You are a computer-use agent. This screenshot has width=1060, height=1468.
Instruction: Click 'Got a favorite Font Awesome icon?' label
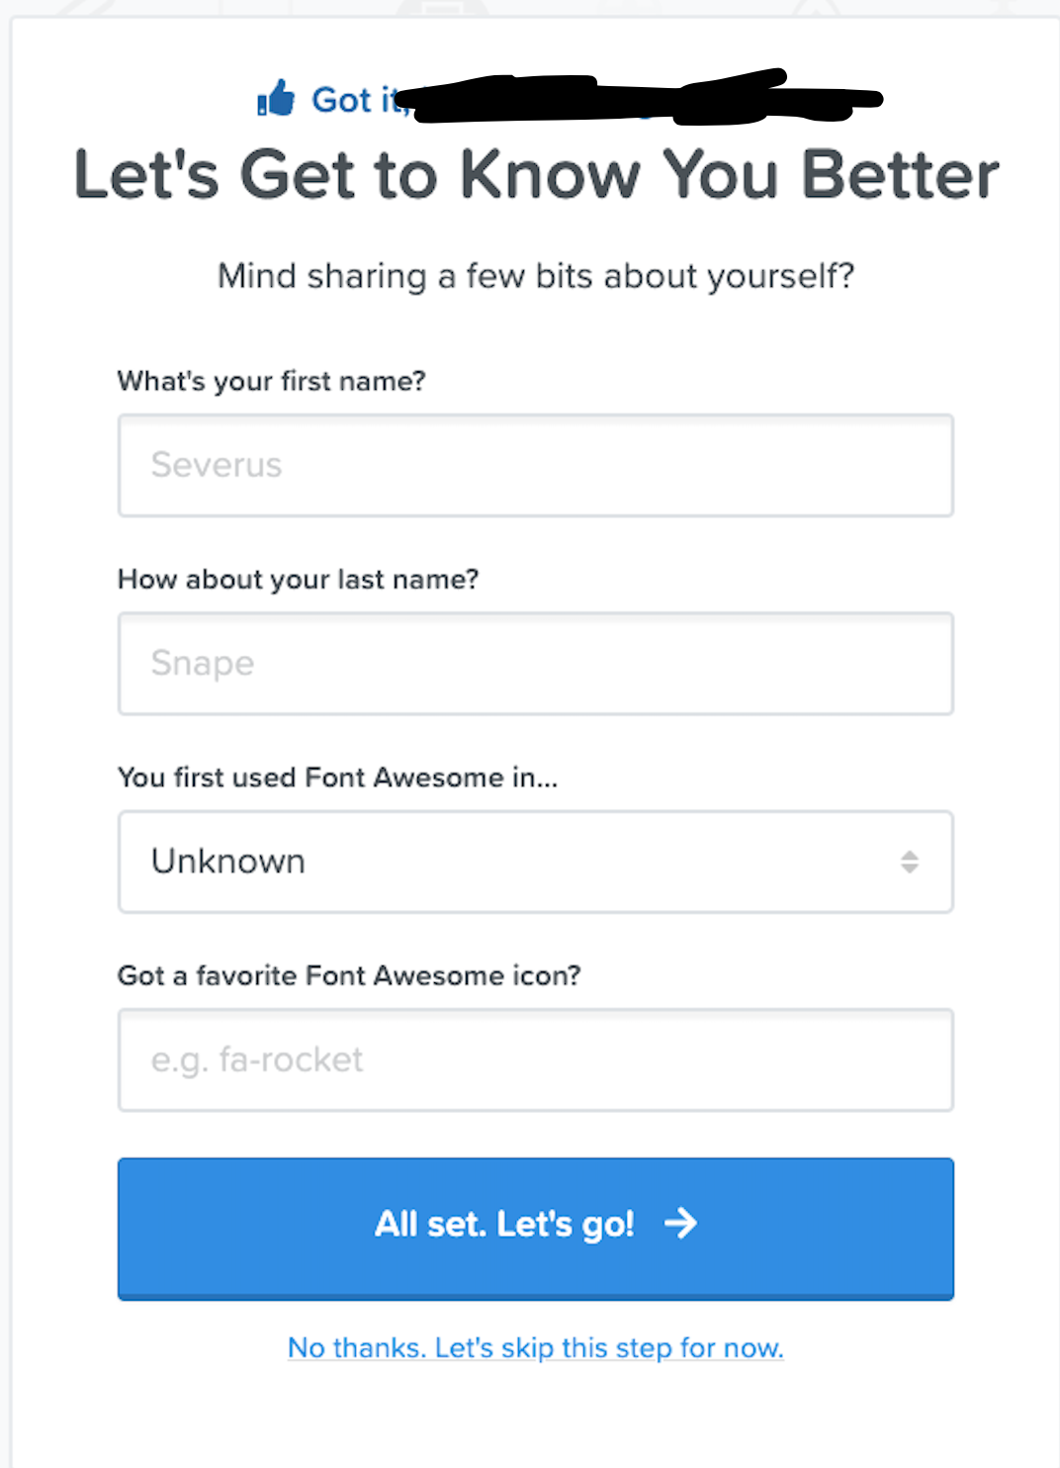tap(349, 975)
